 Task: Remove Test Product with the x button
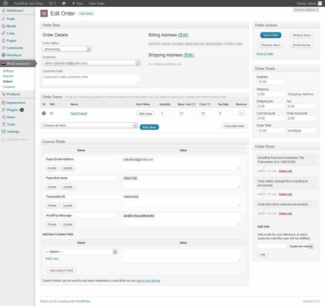pos(241,113)
